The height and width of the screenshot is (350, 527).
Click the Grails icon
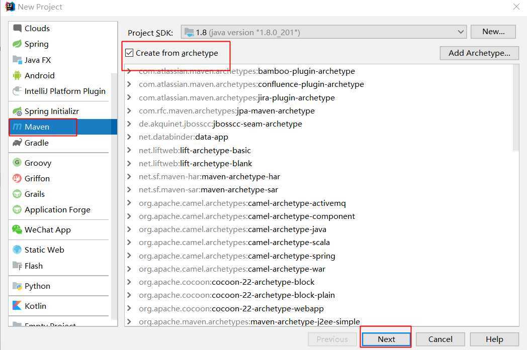tap(17, 194)
